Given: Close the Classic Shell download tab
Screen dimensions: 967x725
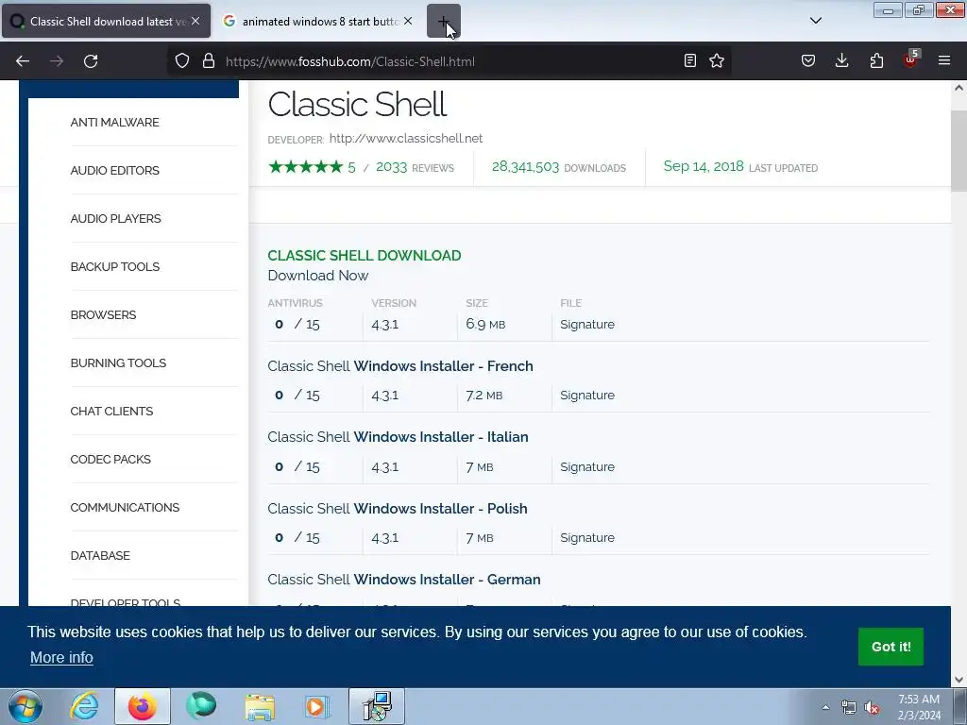Looking at the screenshot, I should (195, 21).
